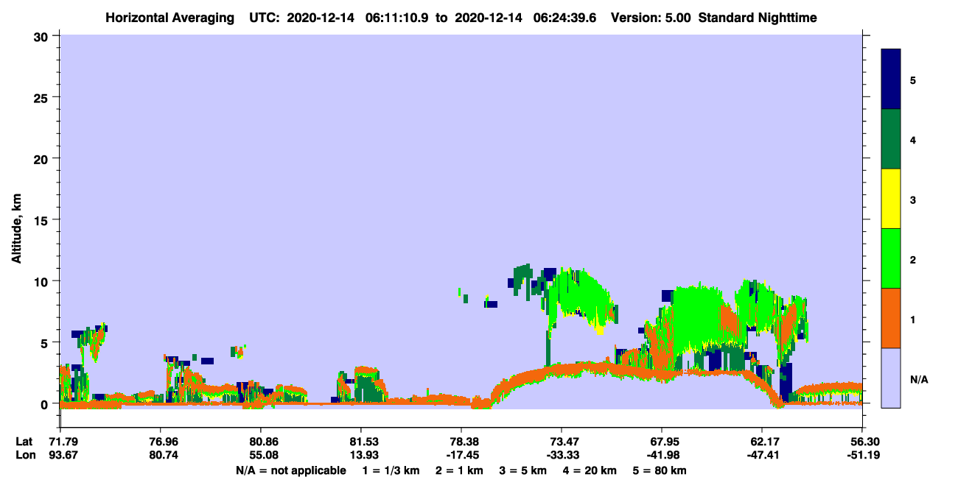The image size is (958, 491).
Task: Click the dark green colorbar segment labeled 4
Action: coord(891,139)
